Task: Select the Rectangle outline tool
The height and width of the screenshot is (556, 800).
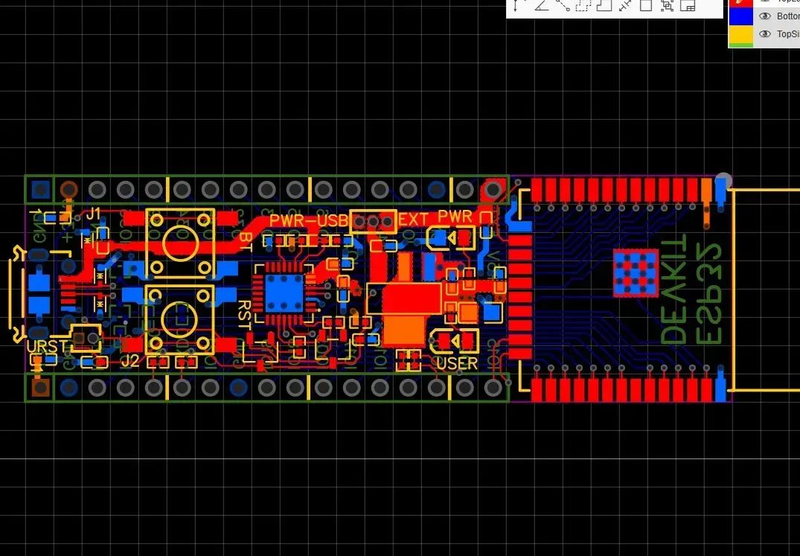Action: point(646,6)
